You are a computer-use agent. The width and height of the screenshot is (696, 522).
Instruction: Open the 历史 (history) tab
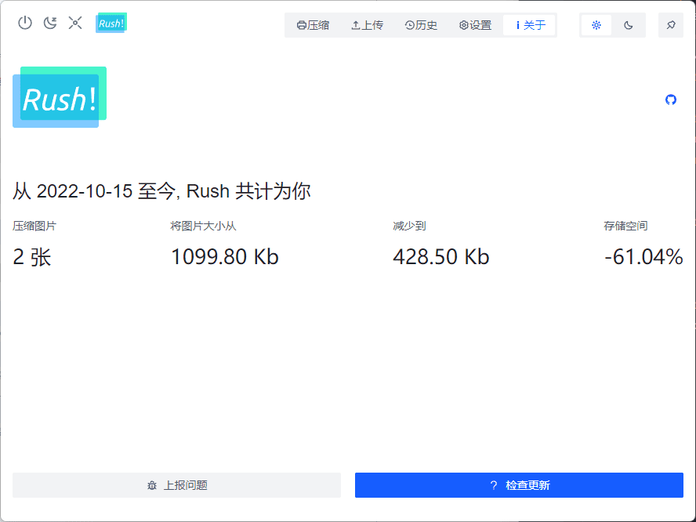pyautogui.click(x=421, y=25)
